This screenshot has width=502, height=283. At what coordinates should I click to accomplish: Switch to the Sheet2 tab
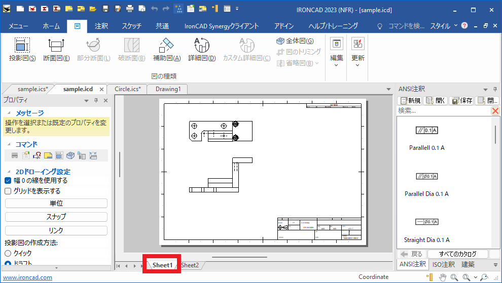point(190,265)
